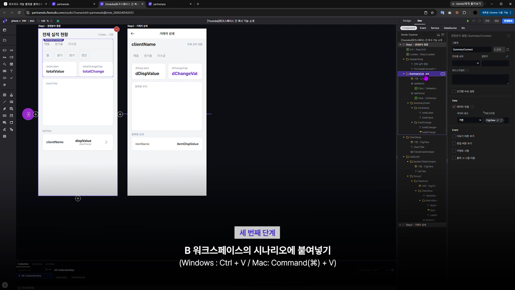Image resolution: width=515 pixels, height=290 pixels.
Task: Switch to the Etc tab
Action: point(463,28)
